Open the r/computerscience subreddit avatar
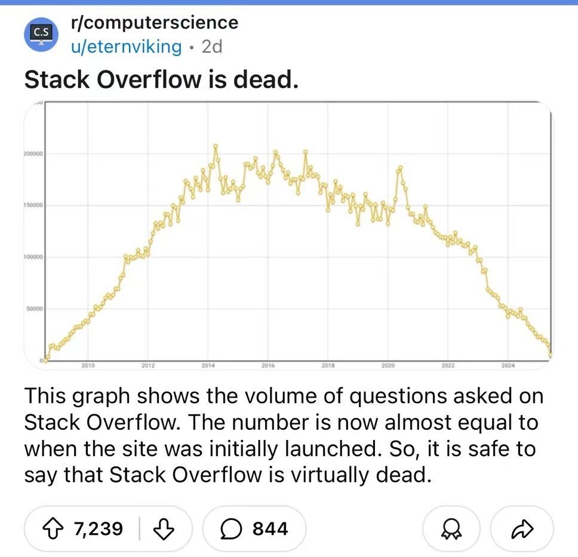Image resolution: width=578 pixels, height=557 pixels. (41, 34)
